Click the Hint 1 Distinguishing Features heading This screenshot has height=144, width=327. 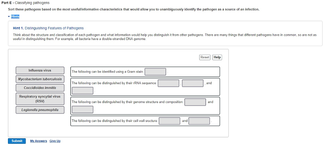pyautogui.click(x=48, y=28)
